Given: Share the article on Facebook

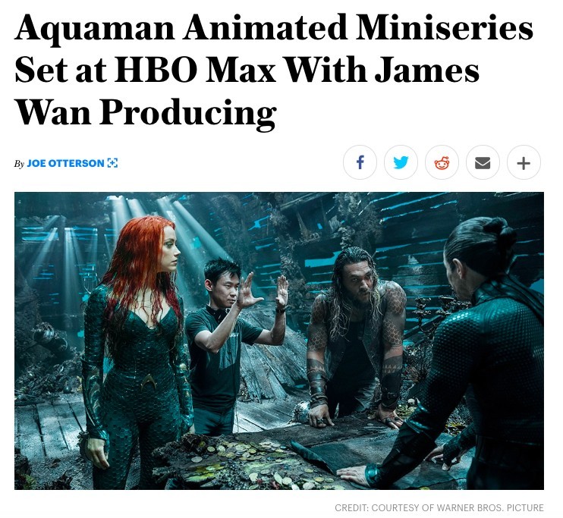Looking at the screenshot, I should click(360, 162).
